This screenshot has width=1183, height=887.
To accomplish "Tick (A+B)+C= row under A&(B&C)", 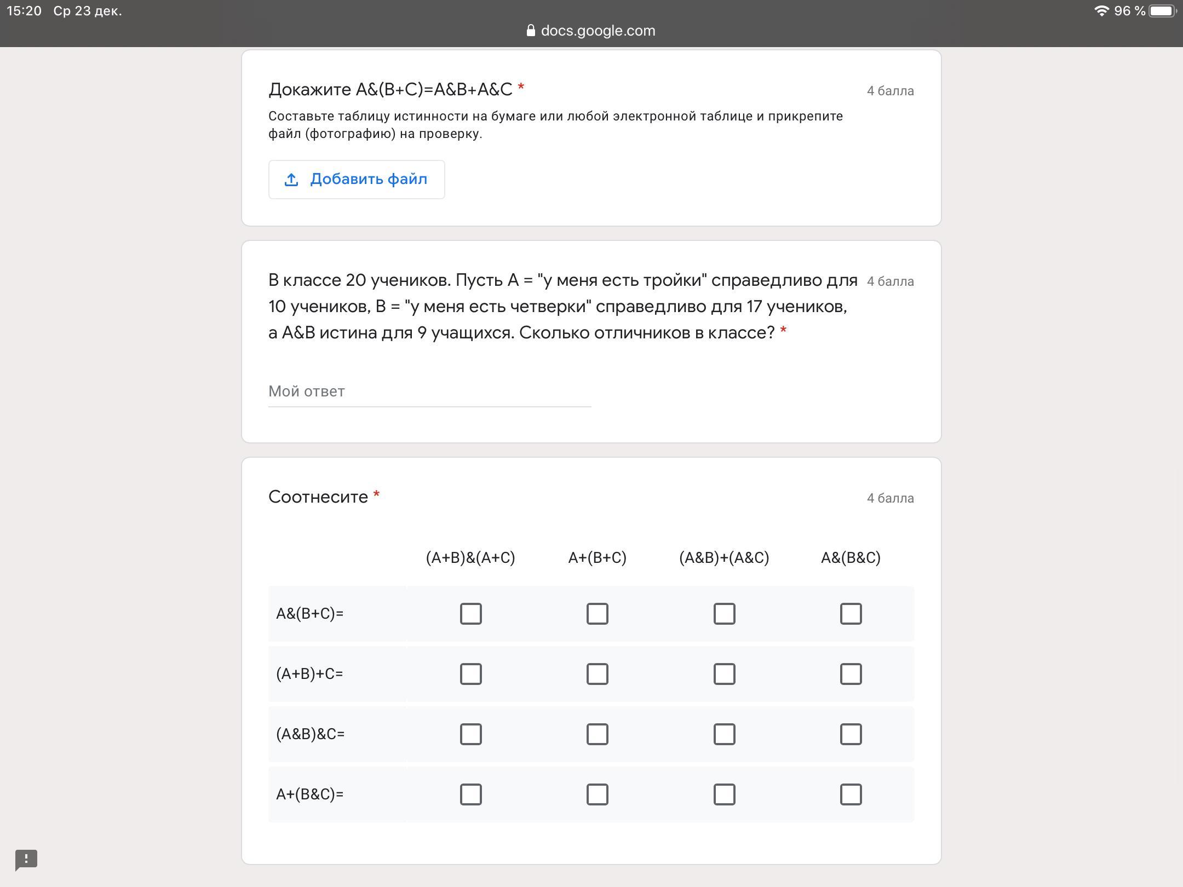I will click(x=851, y=674).
